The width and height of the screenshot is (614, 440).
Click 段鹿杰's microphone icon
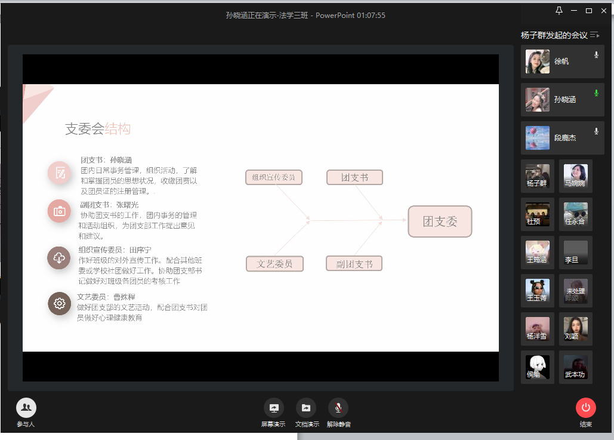point(596,131)
